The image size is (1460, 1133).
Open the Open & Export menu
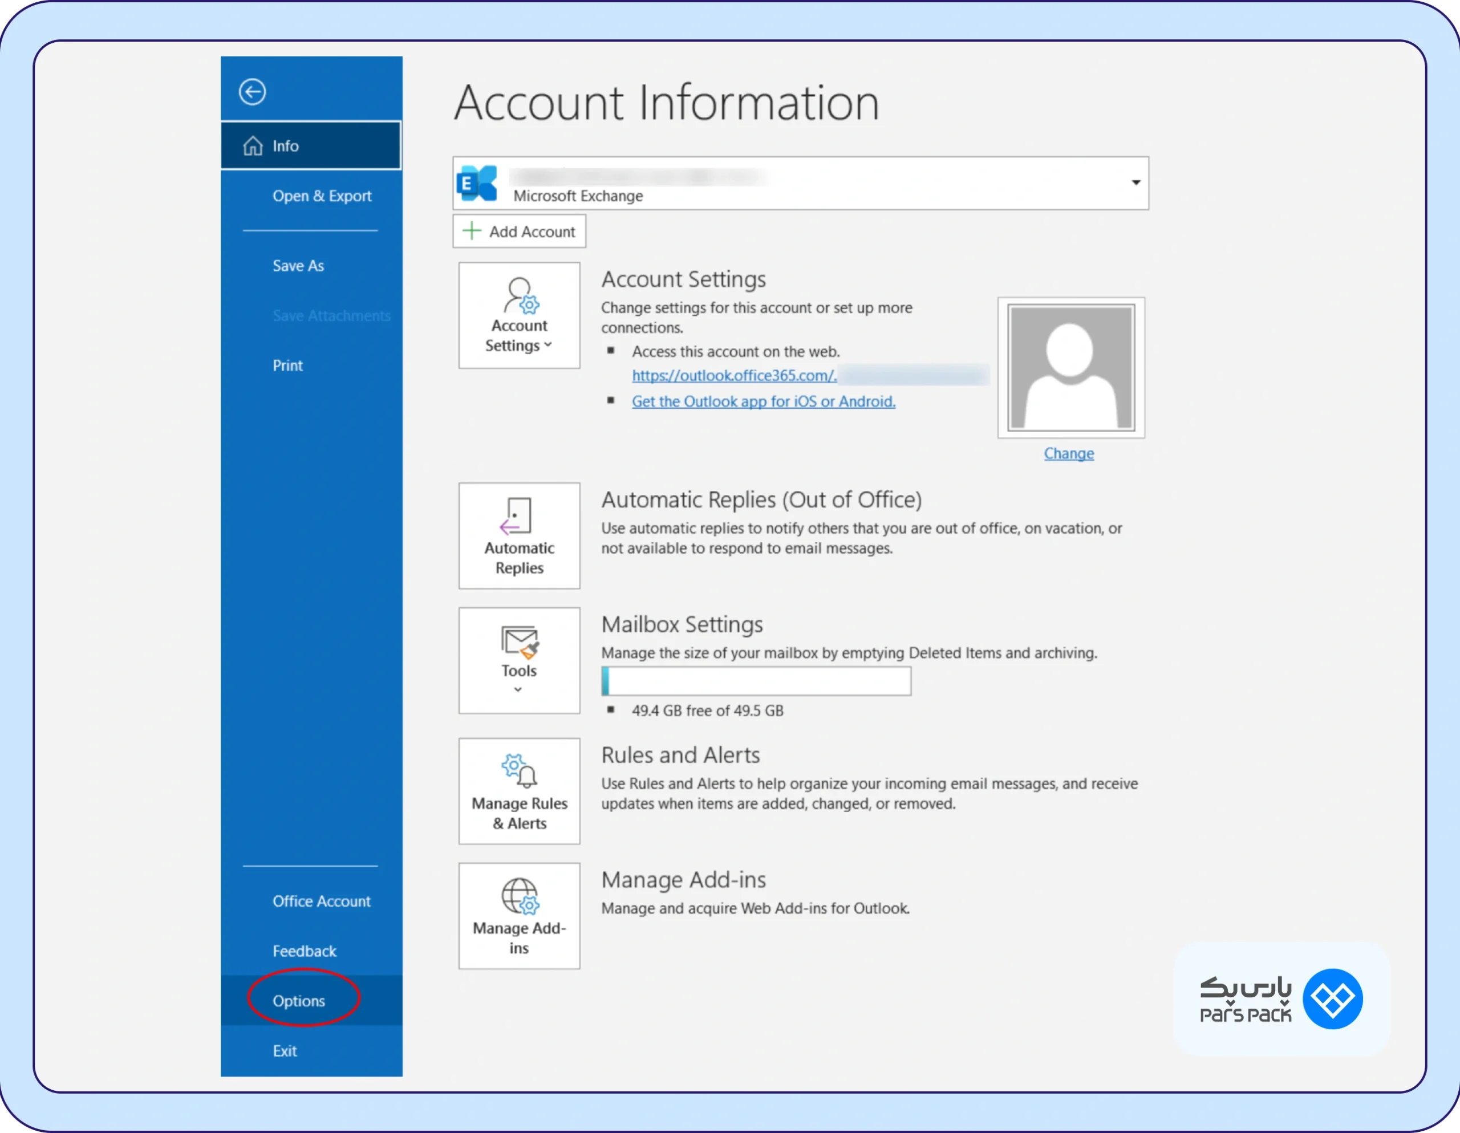322,196
